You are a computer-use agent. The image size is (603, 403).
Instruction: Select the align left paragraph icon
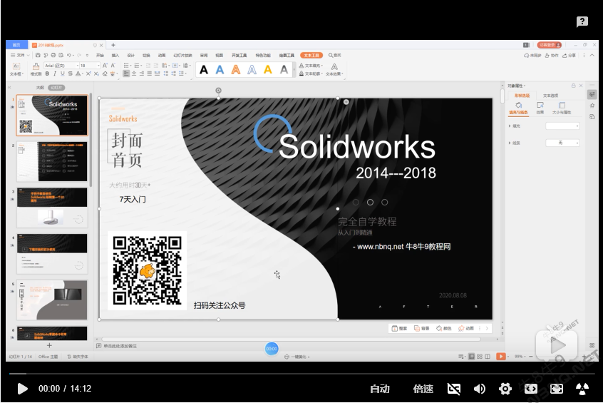coord(126,73)
